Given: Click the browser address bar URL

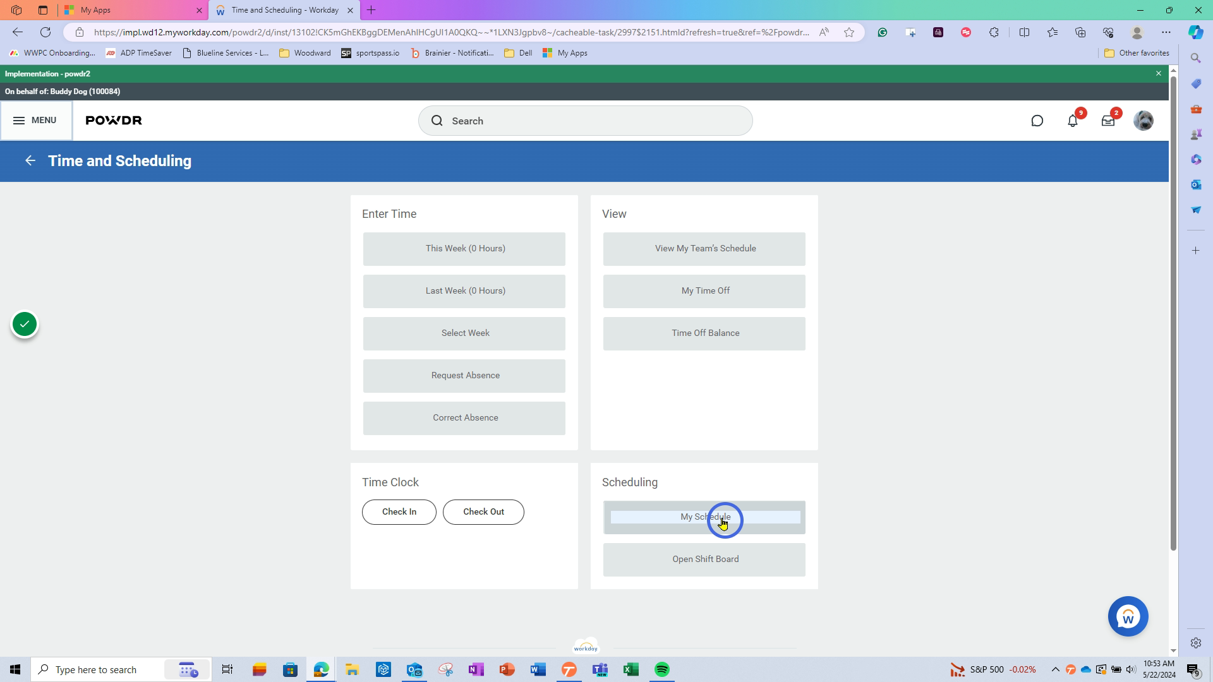Looking at the screenshot, I should click(451, 32).
